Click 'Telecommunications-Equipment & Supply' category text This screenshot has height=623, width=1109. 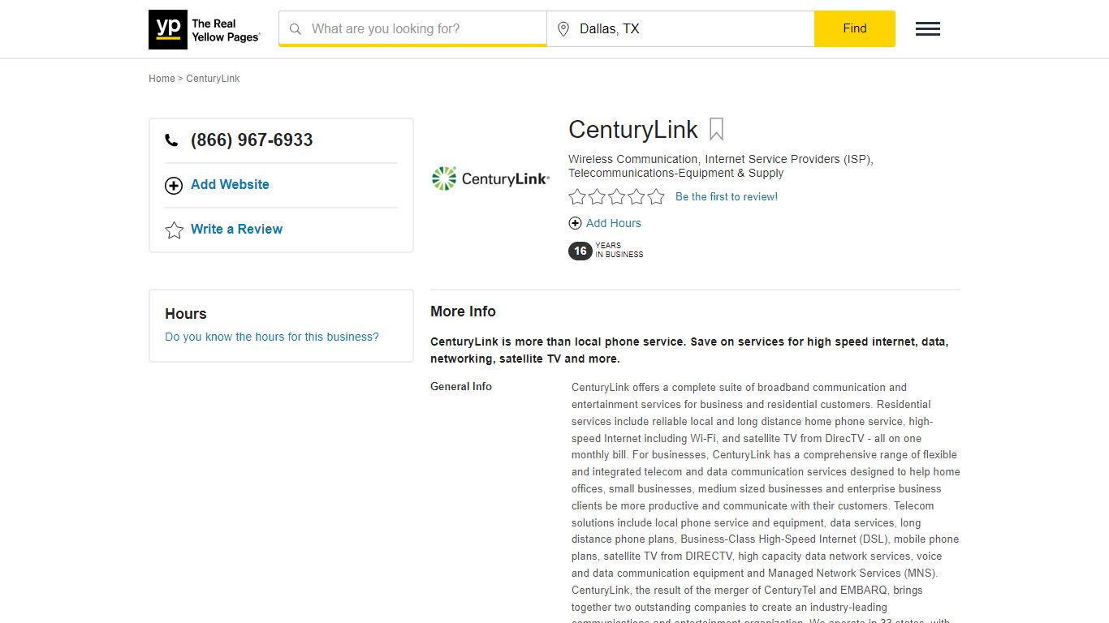[x=676, y=173]
